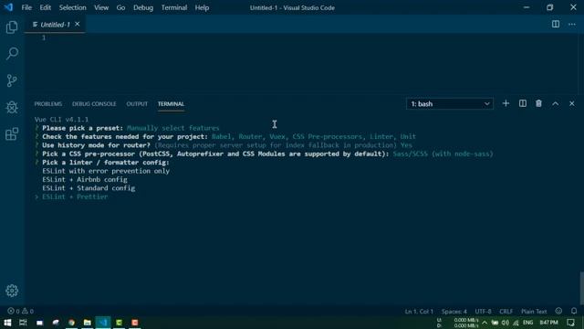Open the Help menu
Screen dimensions: 584x329
coord(202,7)
